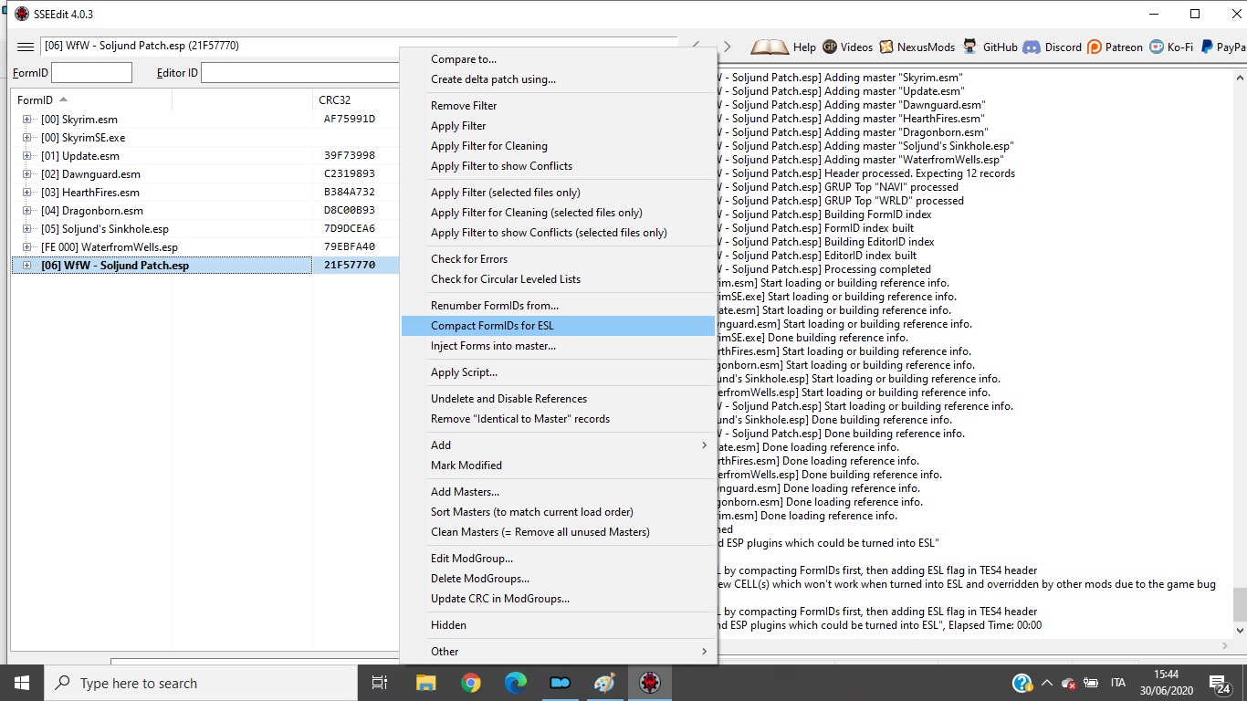The width and height of the screenshot is (1247, 701).
Task: Open the GitHub octocat icon
Action: 969,47
